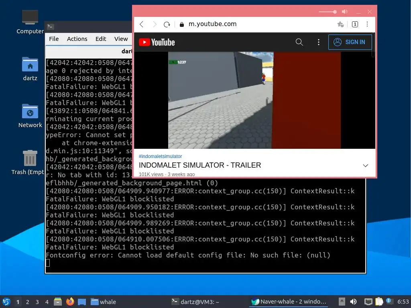The image size is (411, 308).
Task: Switch to dartz@VM3 terminal taskbar entry
Action: (195, 302)
